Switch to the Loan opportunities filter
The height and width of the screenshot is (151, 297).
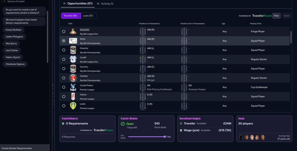click(x=89, y=16)
